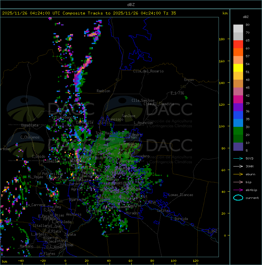Click the 'L_Asuncion' map label

143,123
